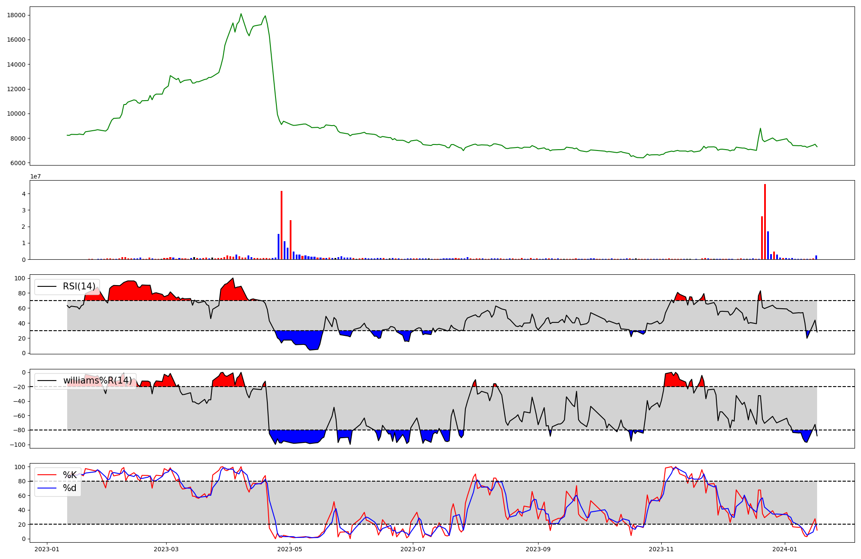Click the 2023-03 date tick label
The width and height of the screenshot is (861, 559).
pyautogui.click(x=166, y=549)
